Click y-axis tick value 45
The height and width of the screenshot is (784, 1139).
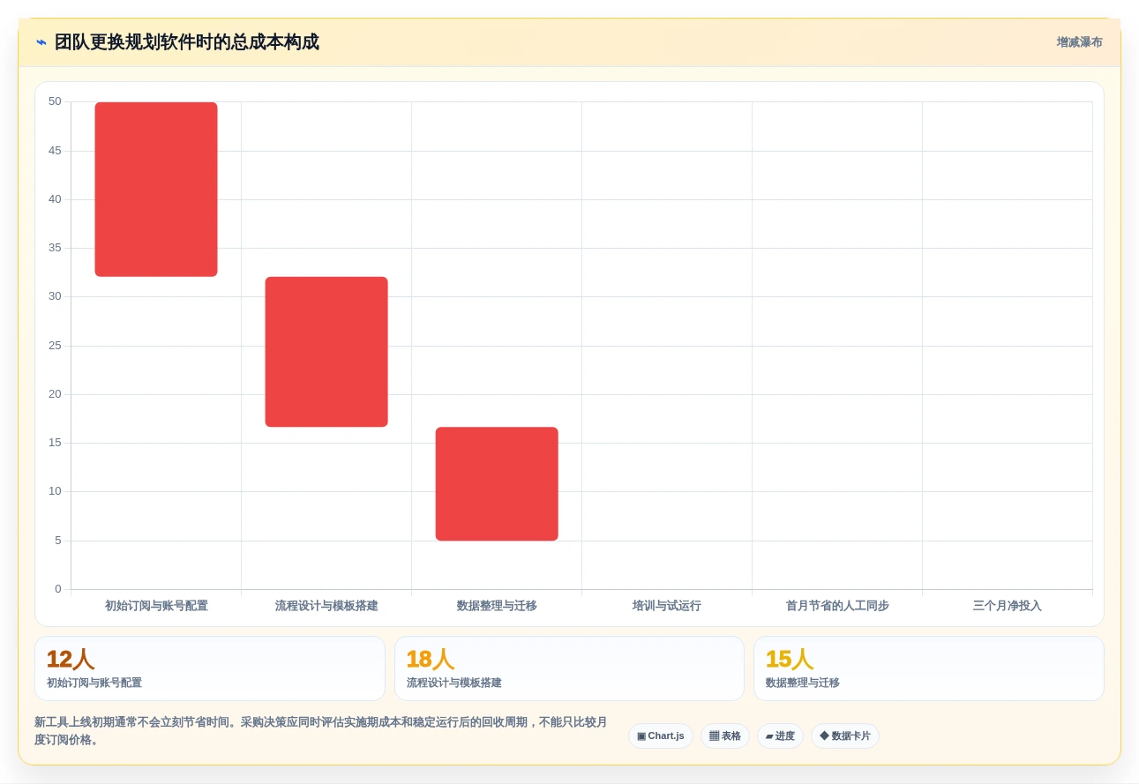point(55,151)
